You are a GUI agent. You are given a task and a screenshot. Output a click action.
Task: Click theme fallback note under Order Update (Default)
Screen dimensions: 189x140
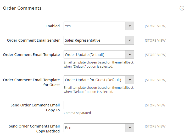[x=99, y=65]
